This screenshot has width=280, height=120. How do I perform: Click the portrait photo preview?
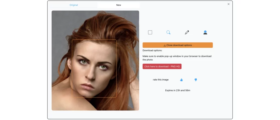pos(95,60)
